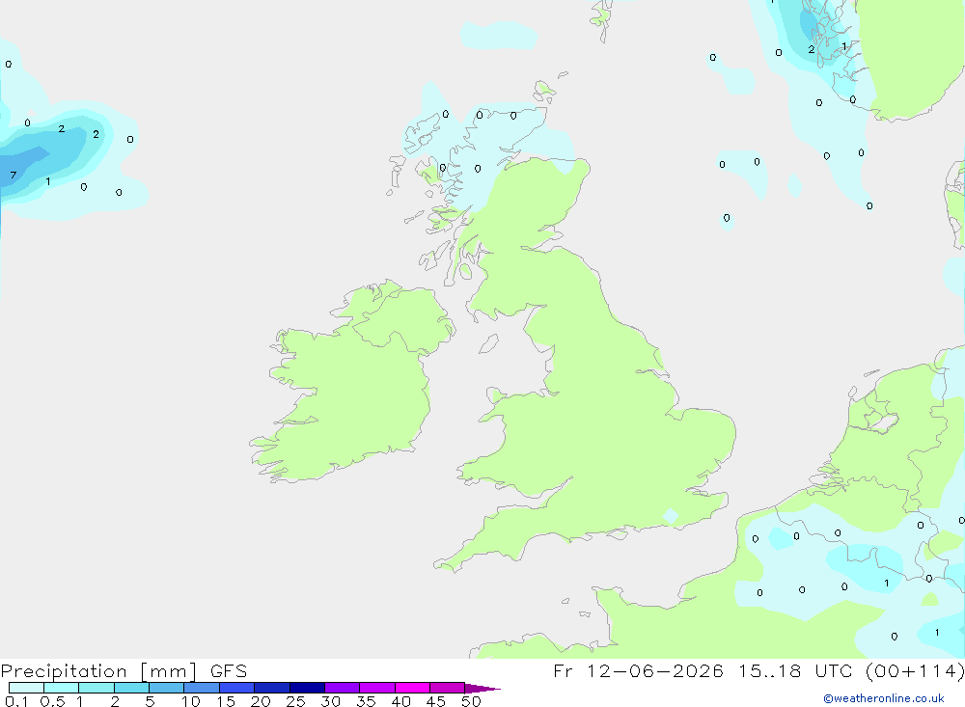Open the weatheronline.co.uk copyright link

(x=884, y=698)
